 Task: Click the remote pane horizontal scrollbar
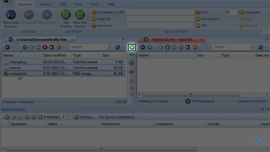[191, 94]
